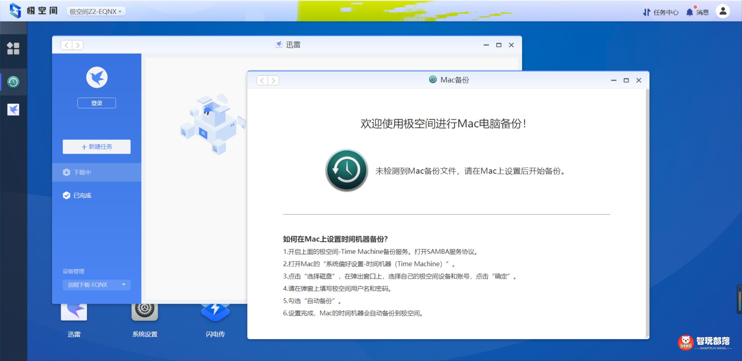The height and width of the screenshot is (361, 742).
Task: Switch to 迅雷 in left dock
Action: (x=13, y=109)
